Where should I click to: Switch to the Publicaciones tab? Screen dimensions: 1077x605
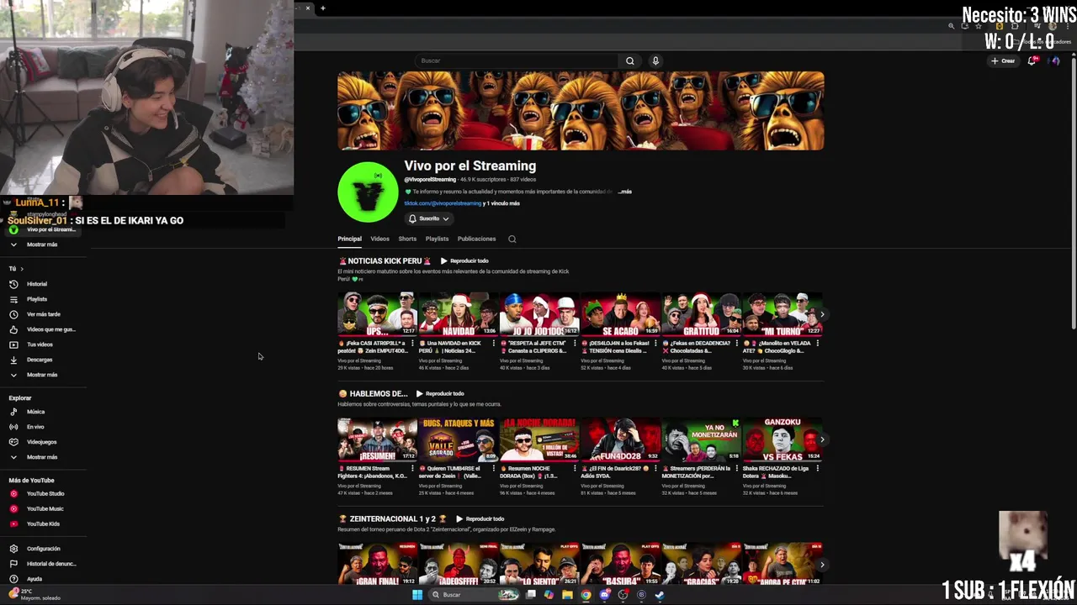pos(476,239)
